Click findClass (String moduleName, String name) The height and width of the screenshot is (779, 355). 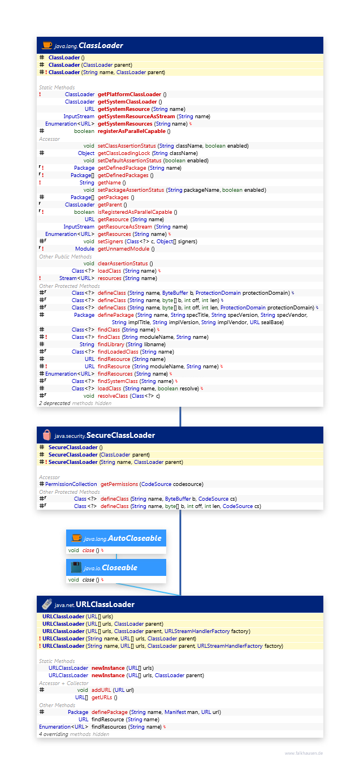coord(153,337)
